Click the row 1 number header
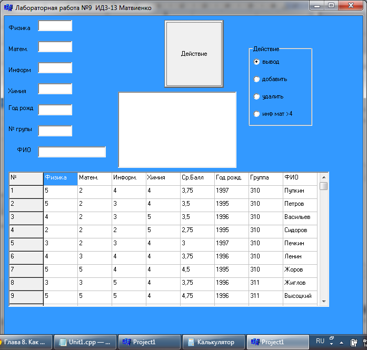Viewport: 367px width, 350px height. [x=26, y=192]
